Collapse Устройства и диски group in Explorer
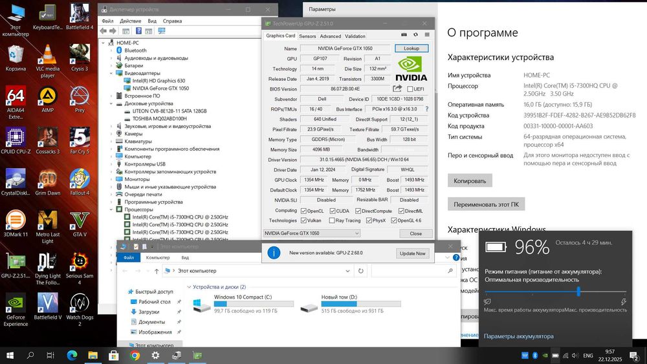This screenshot has width=647, height=364. coord(189,287)
